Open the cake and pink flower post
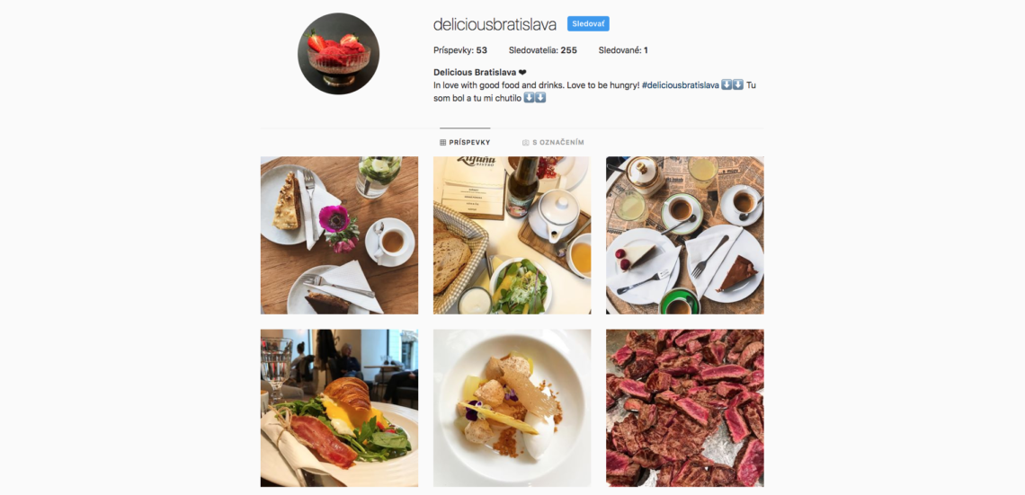The height and width of the screenshot is (495, 1025). tap(339, 235)
